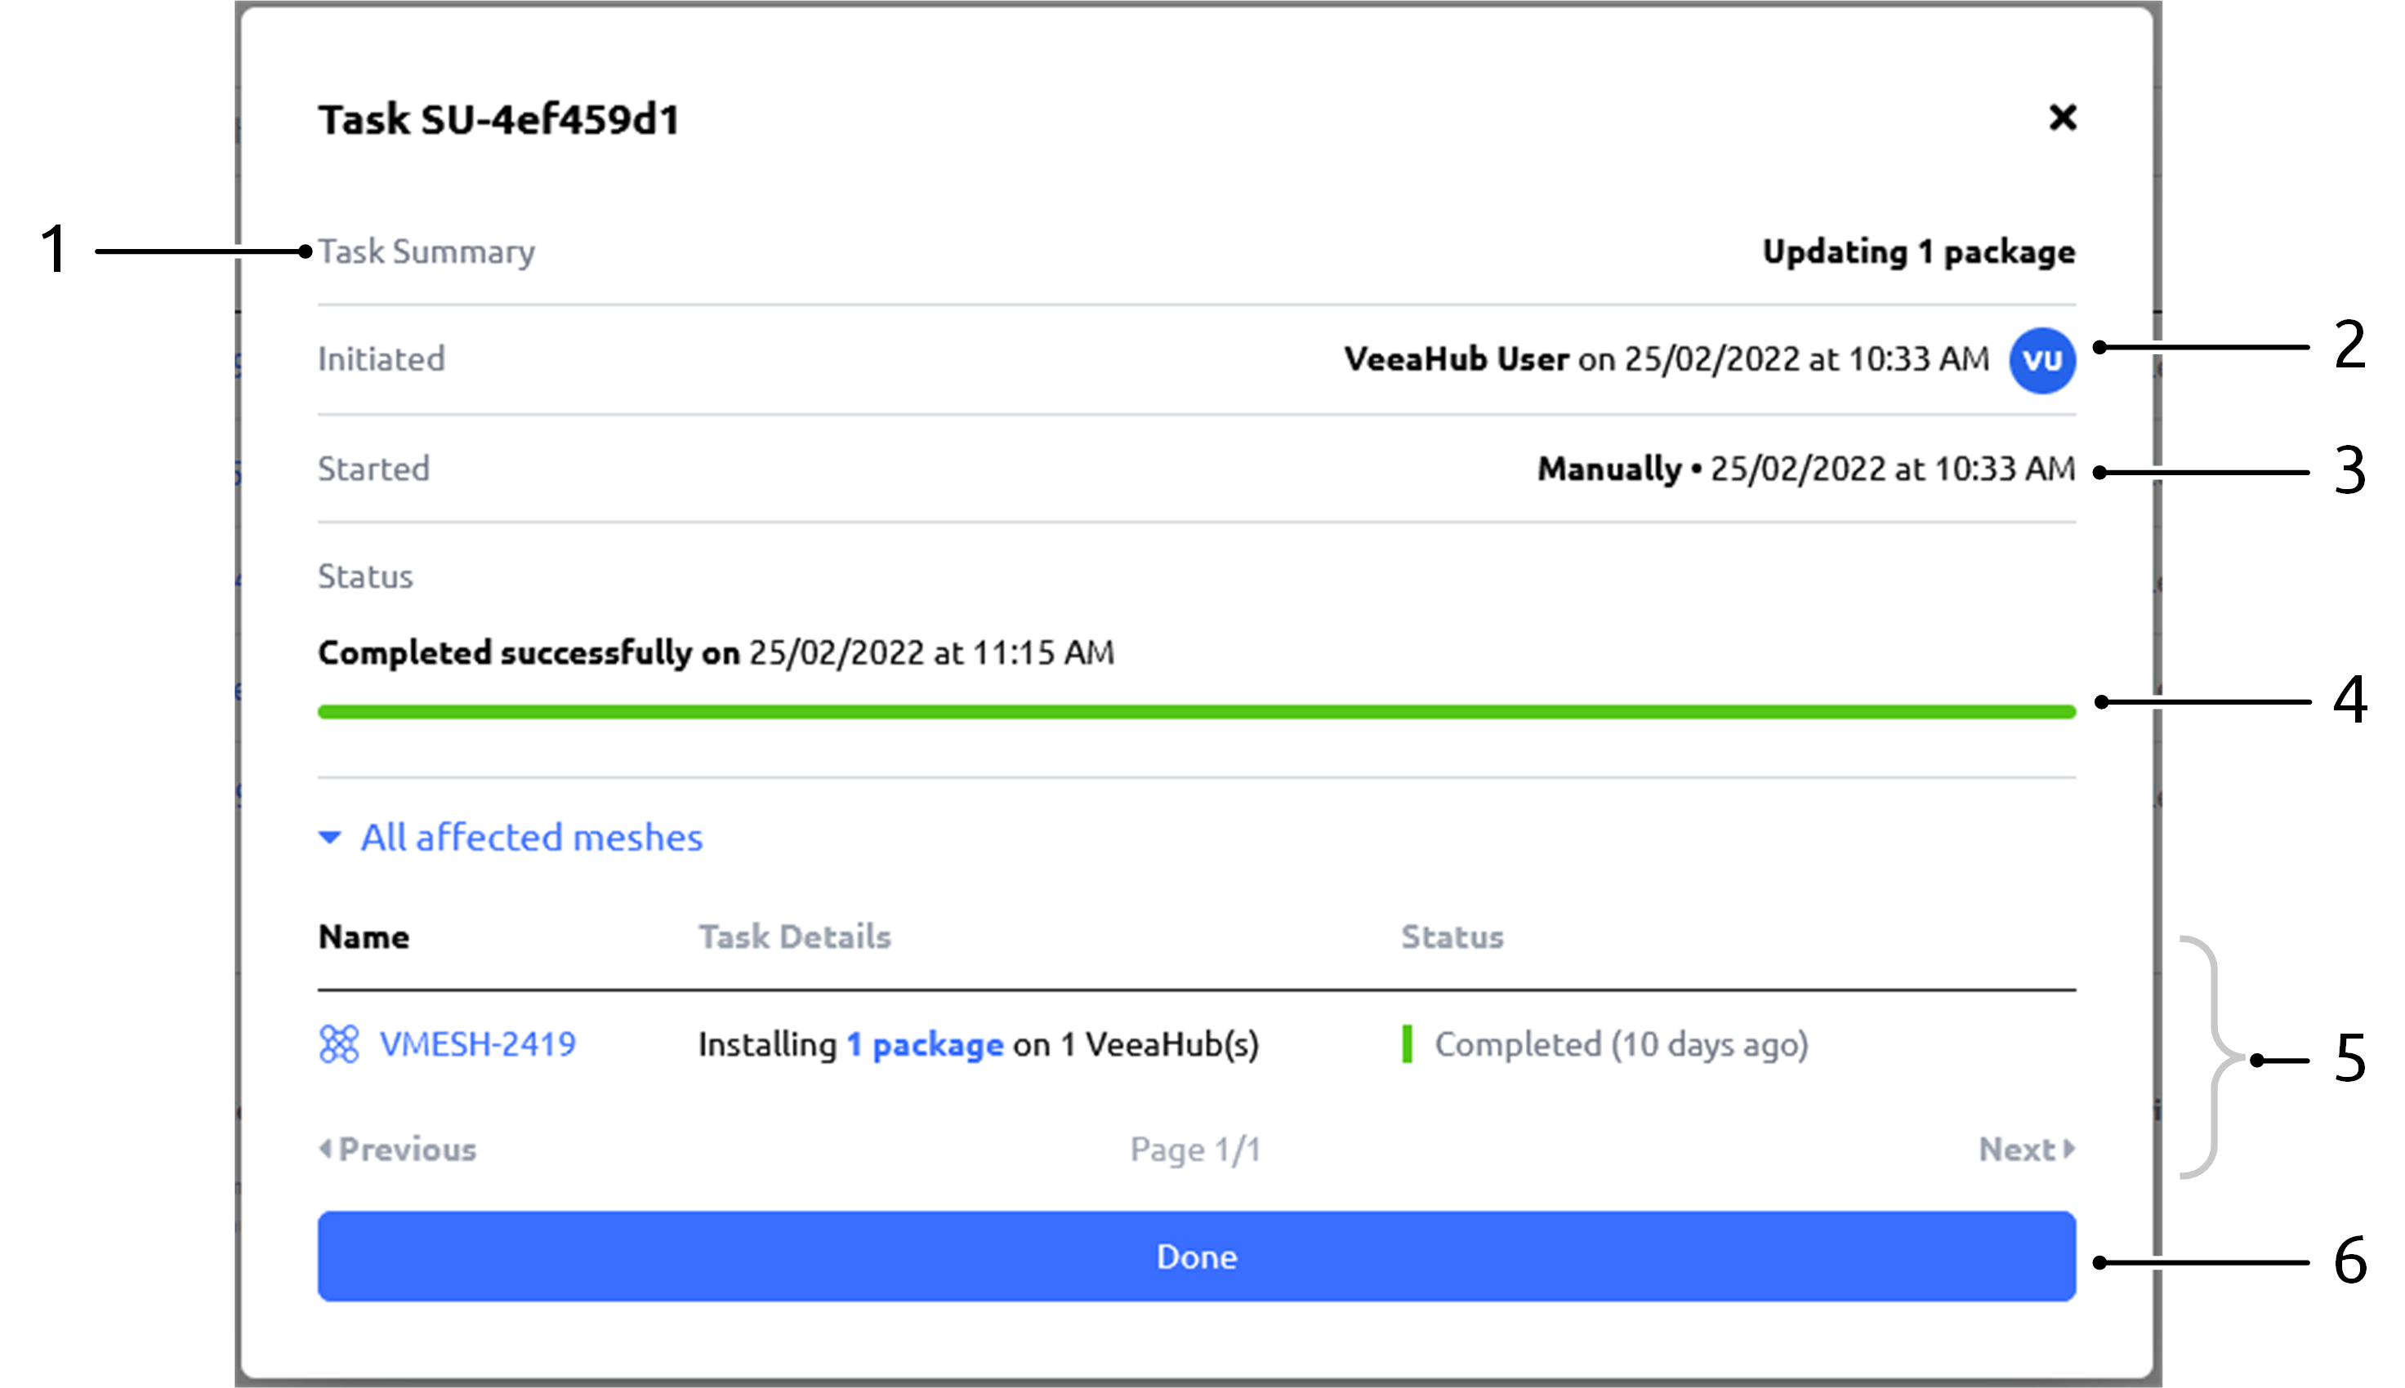Click the Manually started timestamp text
Viewport: 2405px width, 1388px height.
click(1806, 469)
